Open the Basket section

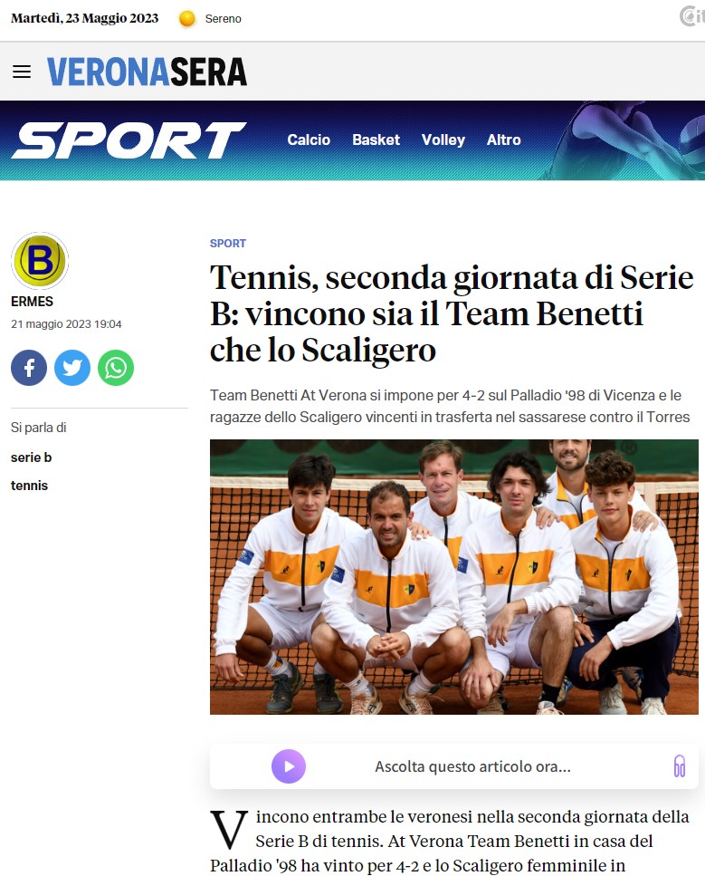[376, 140]
